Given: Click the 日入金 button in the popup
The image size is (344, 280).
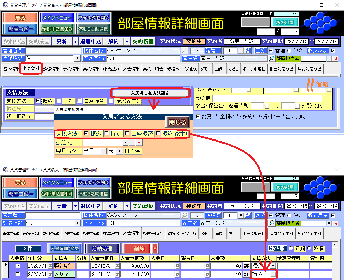Looking at the screenshot, I should 133,151.
